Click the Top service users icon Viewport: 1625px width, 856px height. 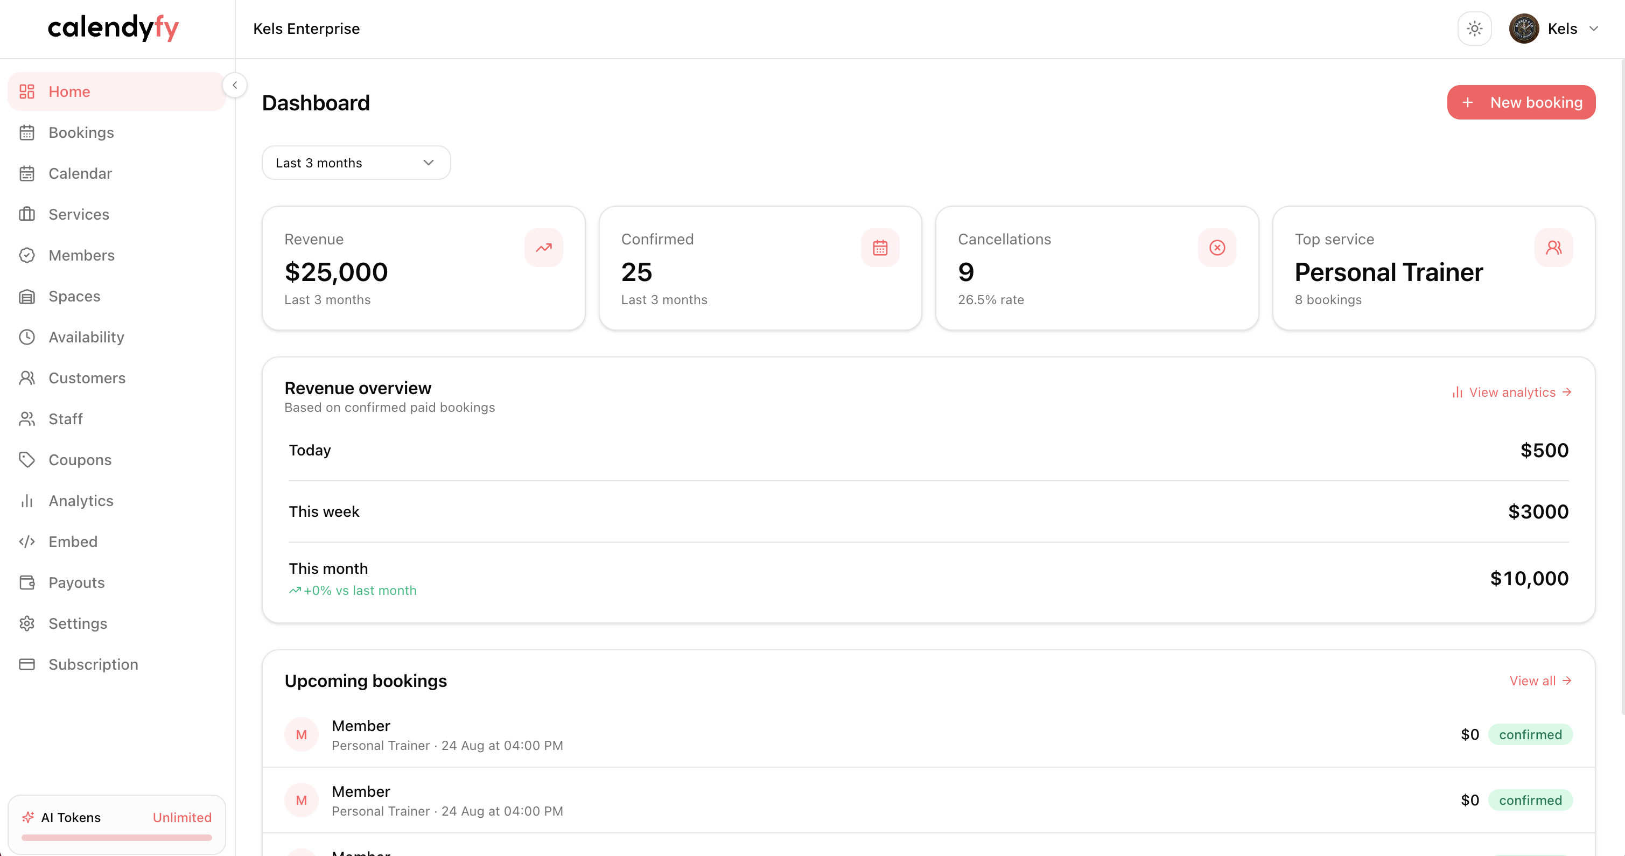click(x=1554, y=248)
